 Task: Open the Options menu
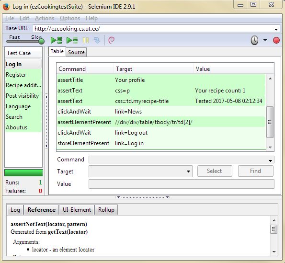tap(70, 18)
